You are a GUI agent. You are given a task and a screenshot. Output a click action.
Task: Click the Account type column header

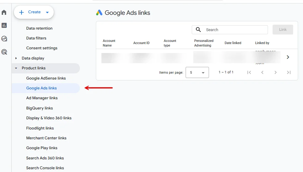(x=170, y=43)
